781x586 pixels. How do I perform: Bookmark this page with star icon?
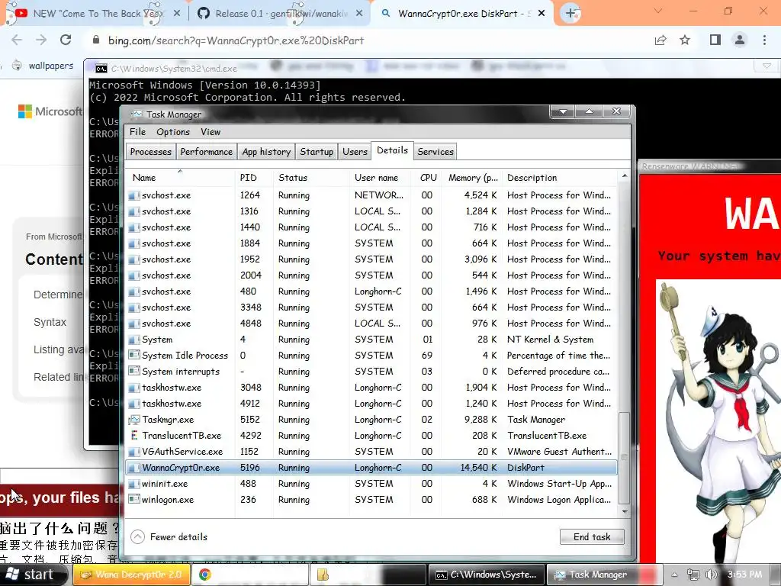[685, 40]
